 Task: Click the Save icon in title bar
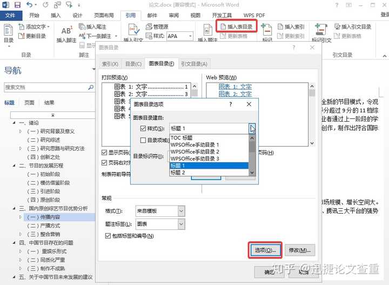17,5
